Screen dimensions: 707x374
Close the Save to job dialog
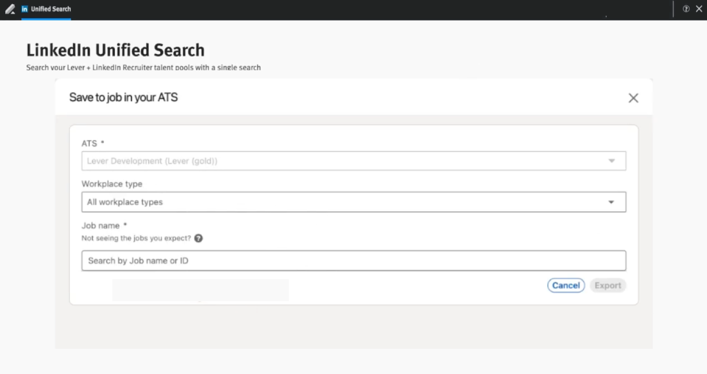633,98
